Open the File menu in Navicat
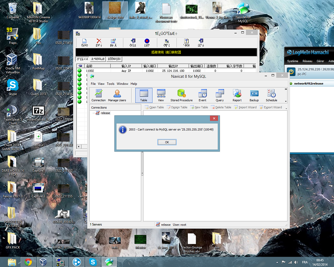Image resolution: width=334 pixels, height=267 pixels. 93,84
